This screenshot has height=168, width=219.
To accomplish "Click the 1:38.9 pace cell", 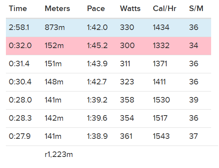I will coord(97,136).
